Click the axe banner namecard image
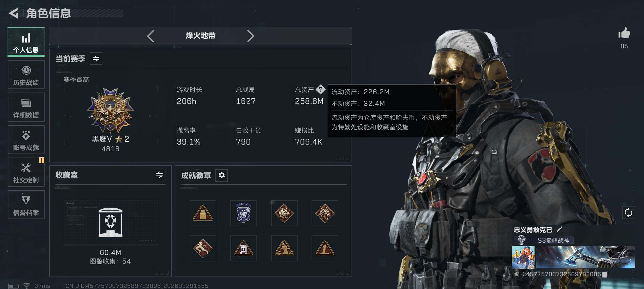This screenshot has width=644, height=289. (x=585, y=257)
